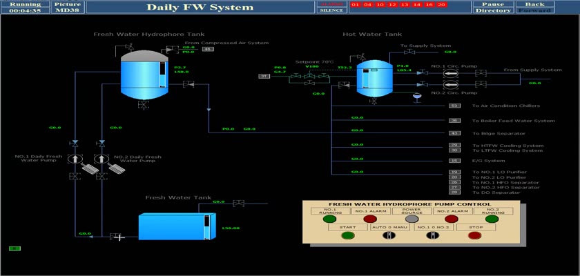Push the green START button

click(x=348, y=235)
